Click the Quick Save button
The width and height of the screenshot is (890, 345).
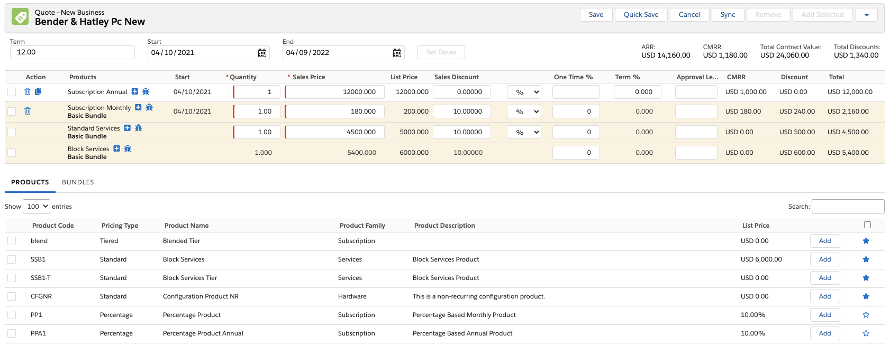coord(641,15)
